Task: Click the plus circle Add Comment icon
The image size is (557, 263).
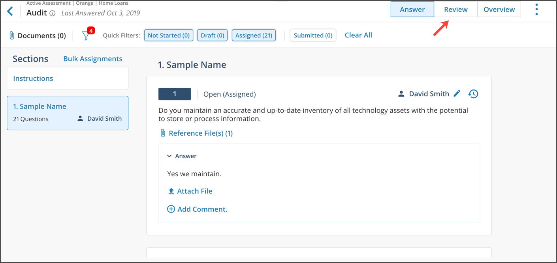Action: (171, 209)
